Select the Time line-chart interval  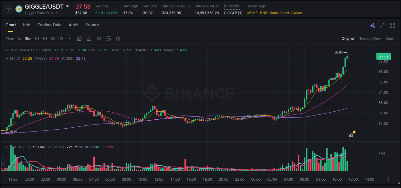pos(10,38)
